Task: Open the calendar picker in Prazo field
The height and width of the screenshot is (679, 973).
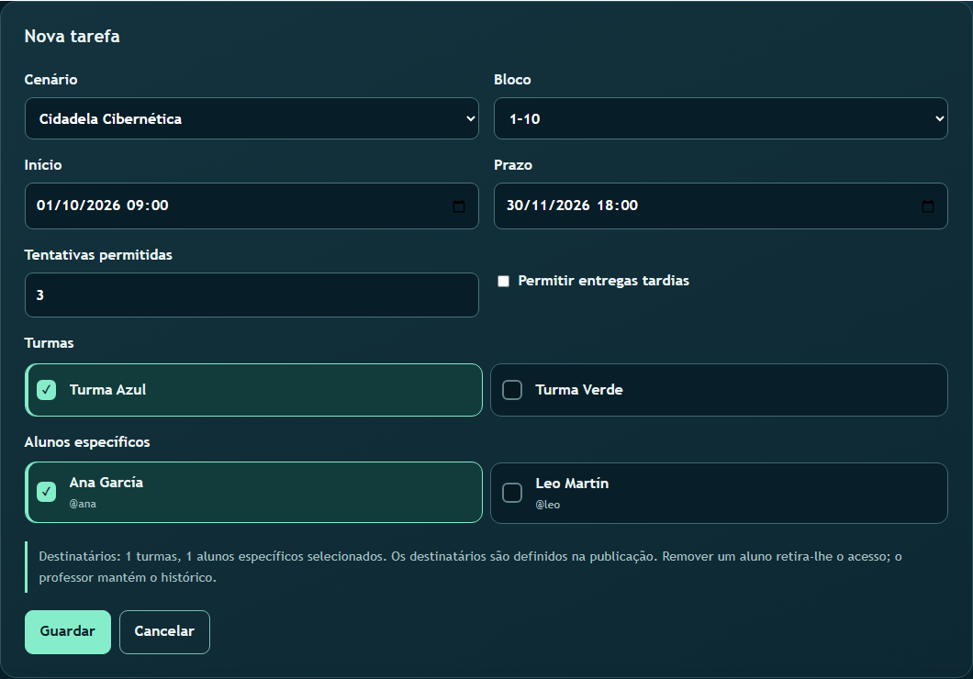Action: pos(928,206)
